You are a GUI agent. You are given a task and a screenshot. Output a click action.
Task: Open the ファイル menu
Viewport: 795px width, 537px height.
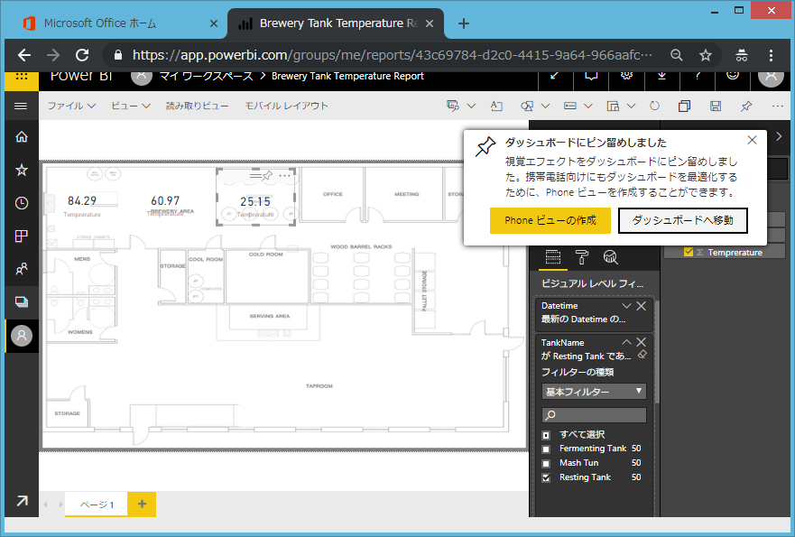coord(71,106)
